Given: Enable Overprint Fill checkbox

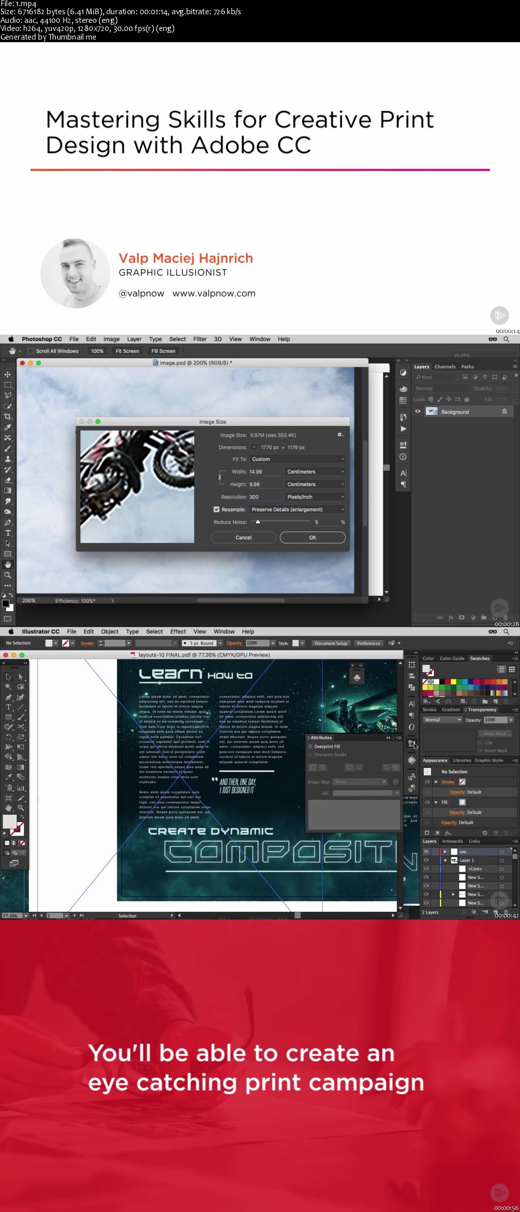Looking at the screenshot, I should point(311,746).
